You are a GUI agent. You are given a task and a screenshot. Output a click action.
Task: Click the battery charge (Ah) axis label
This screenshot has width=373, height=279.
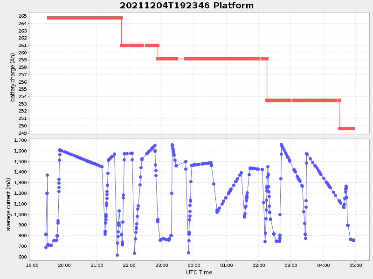coord(13,77)
